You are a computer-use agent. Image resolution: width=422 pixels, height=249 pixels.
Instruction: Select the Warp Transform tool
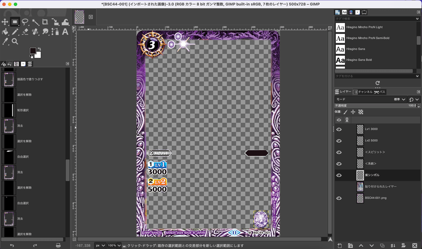65,22
